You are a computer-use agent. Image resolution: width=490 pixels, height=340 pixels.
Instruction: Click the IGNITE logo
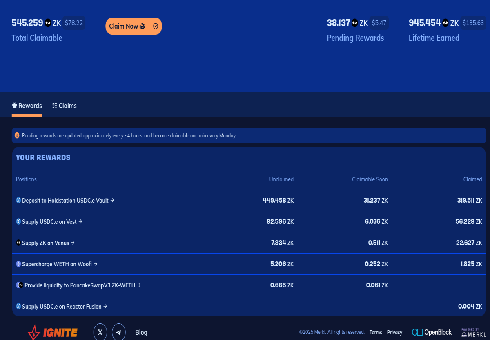pyautogui.click(x=52, y=331)
